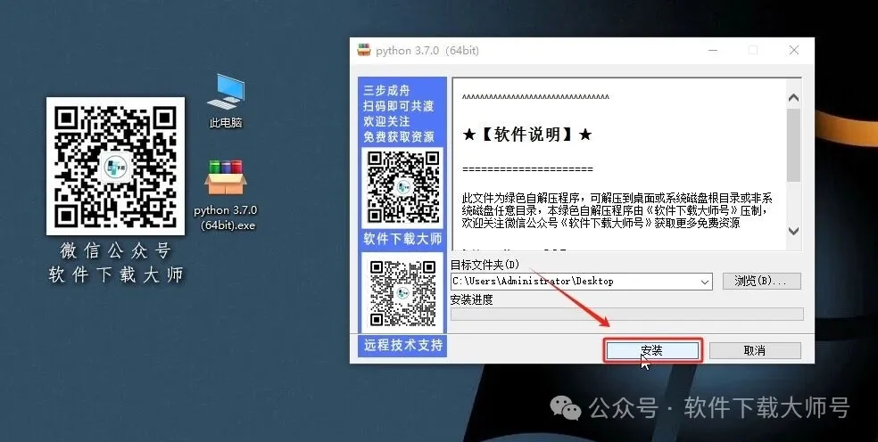Open the 此电脑 desktop icon
878x442 pixels.
tap(226, 101)
